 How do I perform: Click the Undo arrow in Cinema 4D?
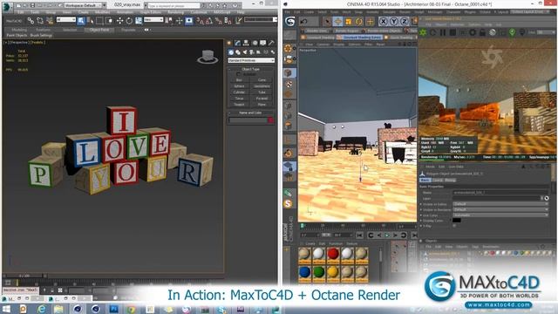pos(303,22)
